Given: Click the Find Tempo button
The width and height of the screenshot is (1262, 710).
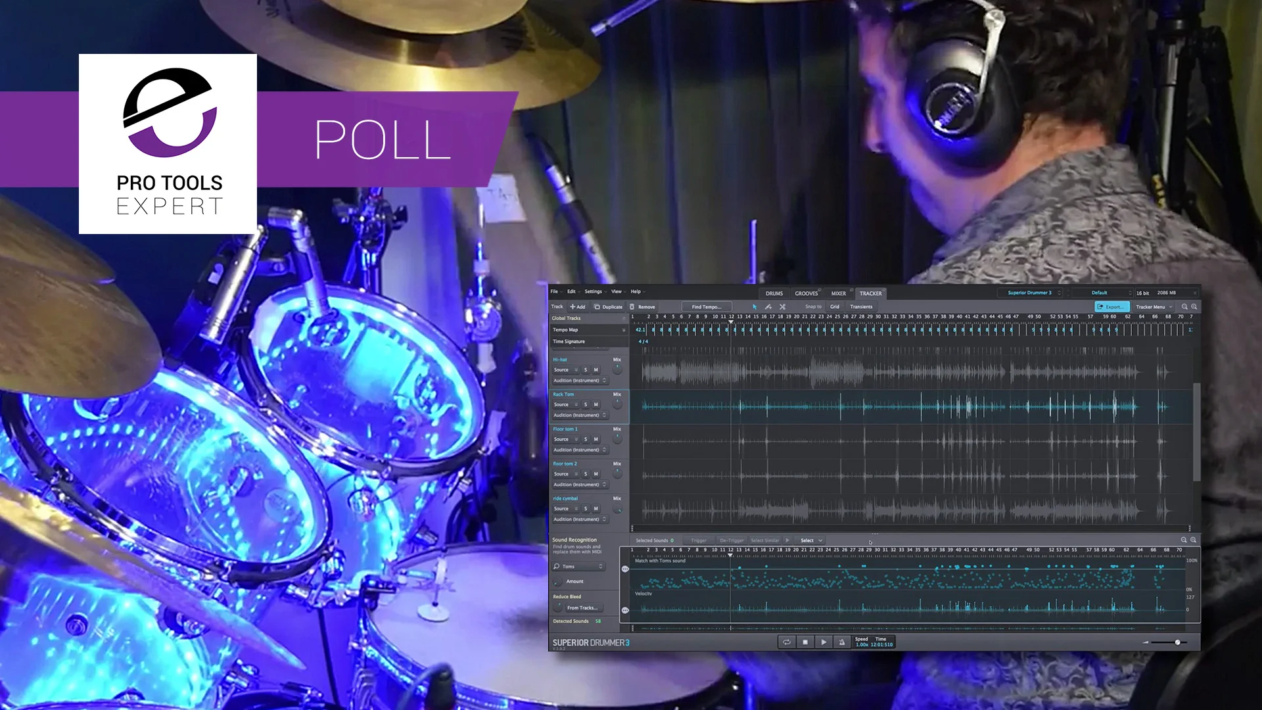Looking at the screenshot, I should coord(707,307).
